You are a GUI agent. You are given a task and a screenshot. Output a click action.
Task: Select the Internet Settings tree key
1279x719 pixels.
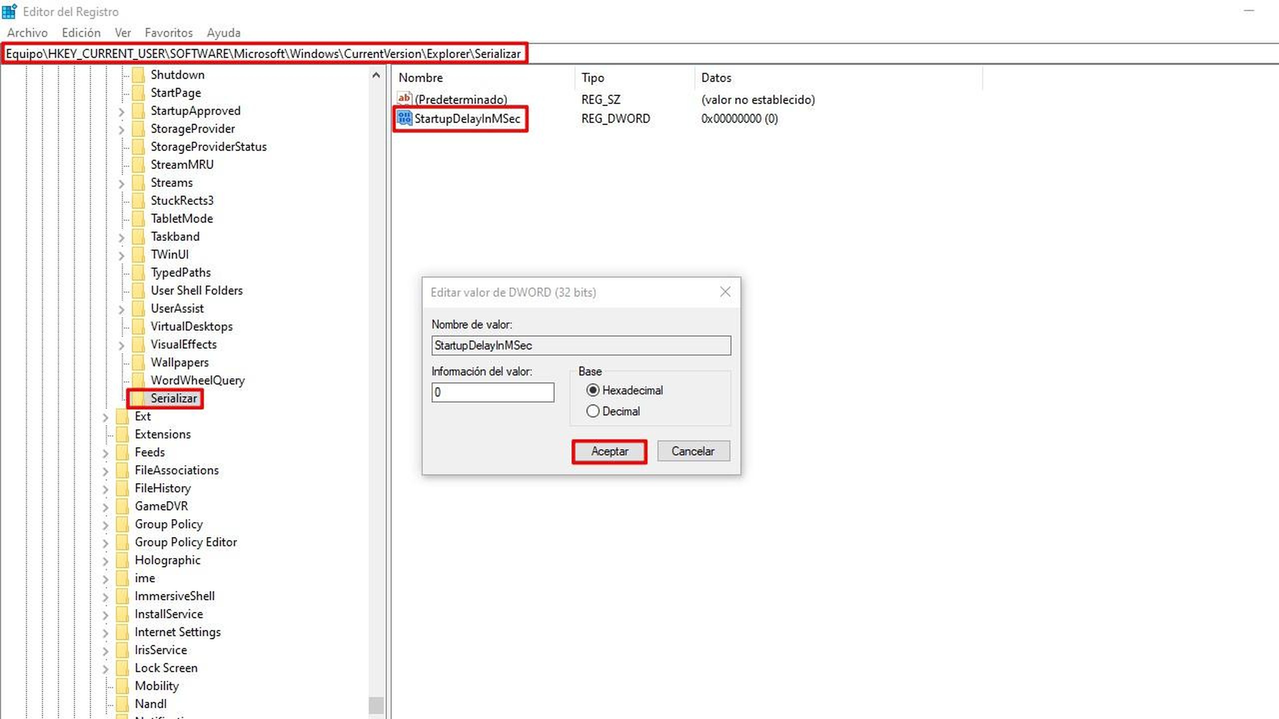pyautogui.click(x=178, y=632)
